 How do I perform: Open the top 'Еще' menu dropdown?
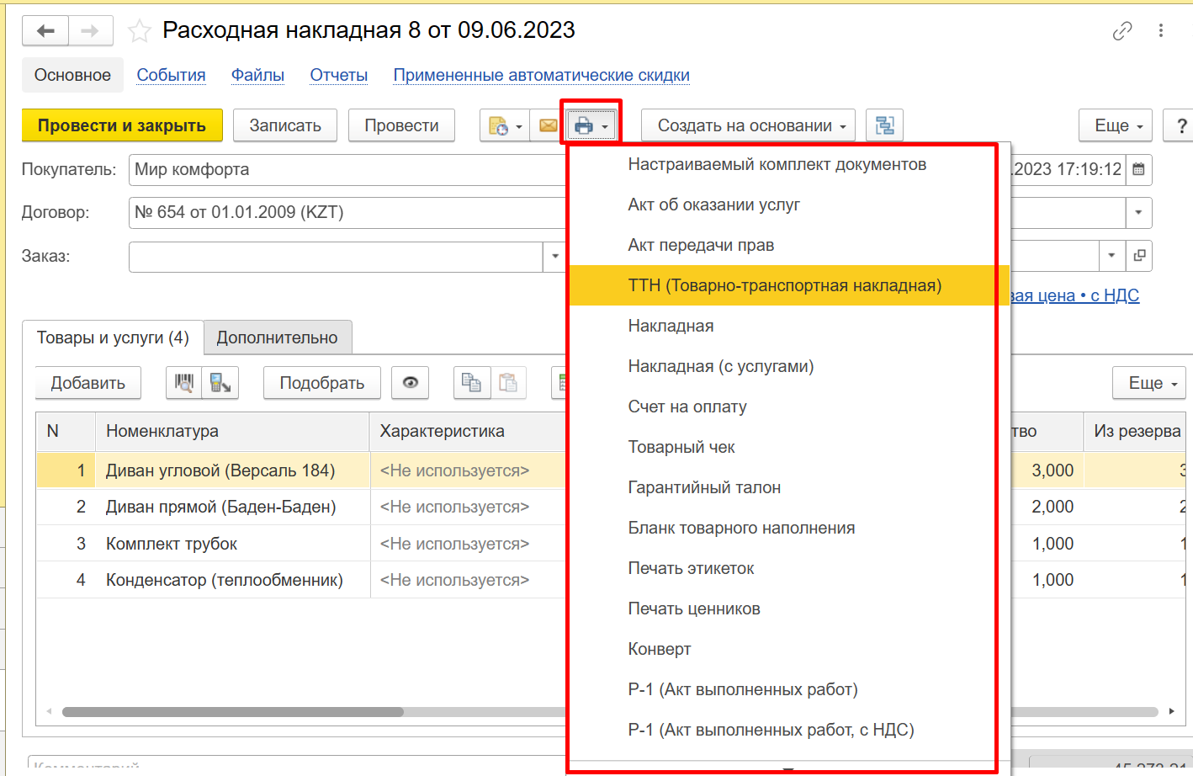(1116, 125)
